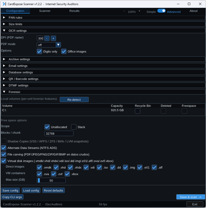Click the Save & scan button
Viewport: 206px width, 208px height.
pyautogui.click(x=191, y=197)
